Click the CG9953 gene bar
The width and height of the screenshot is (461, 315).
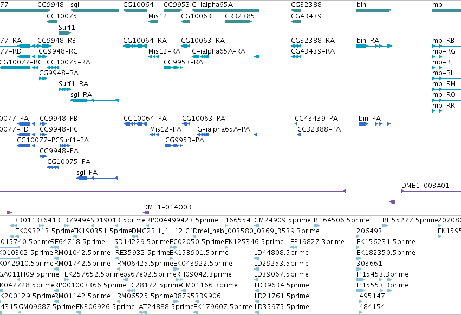(173, 10)
